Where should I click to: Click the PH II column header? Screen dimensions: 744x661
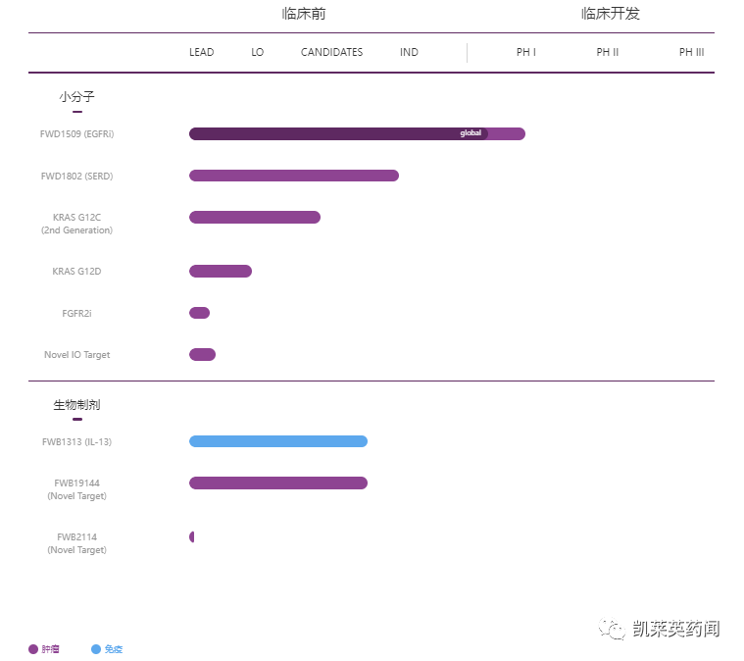(x=607, y=52)
